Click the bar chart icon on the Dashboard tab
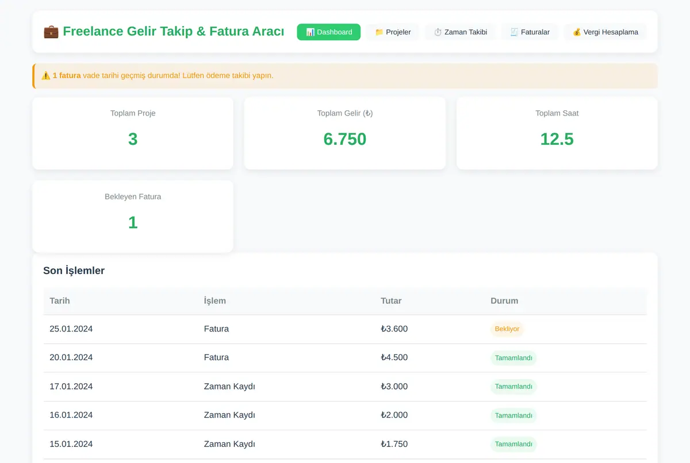This screenshot has height=463, width=690. tap(310, 32)
